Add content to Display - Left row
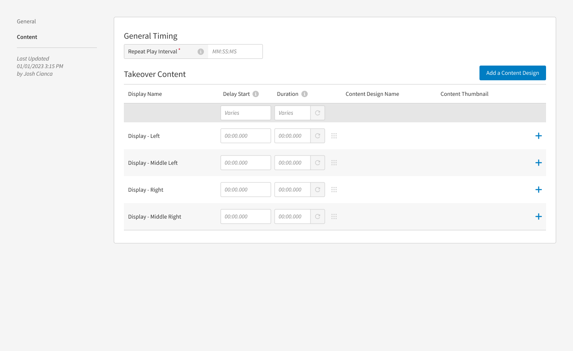Screen dimensions: 573x351 [538, 136]
